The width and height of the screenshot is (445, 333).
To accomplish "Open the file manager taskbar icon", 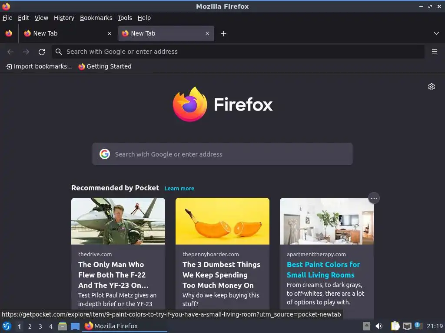I will pyautogui.click(x=63, y=326).
